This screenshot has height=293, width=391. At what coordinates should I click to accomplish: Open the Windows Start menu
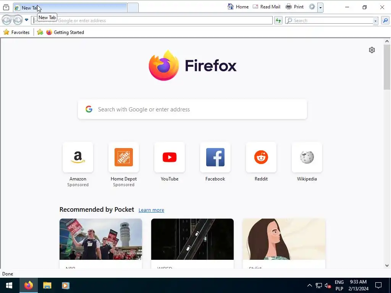click(x=9, y=285)
